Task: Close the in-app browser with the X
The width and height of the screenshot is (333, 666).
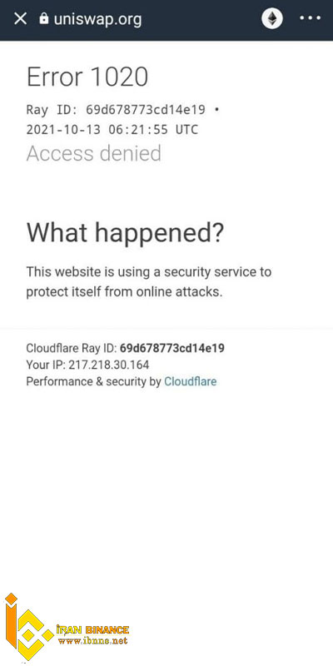Action: (20, 18)
